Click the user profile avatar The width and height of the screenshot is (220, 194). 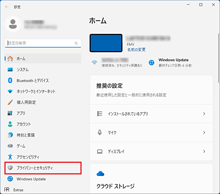click(x=13, y=24)
